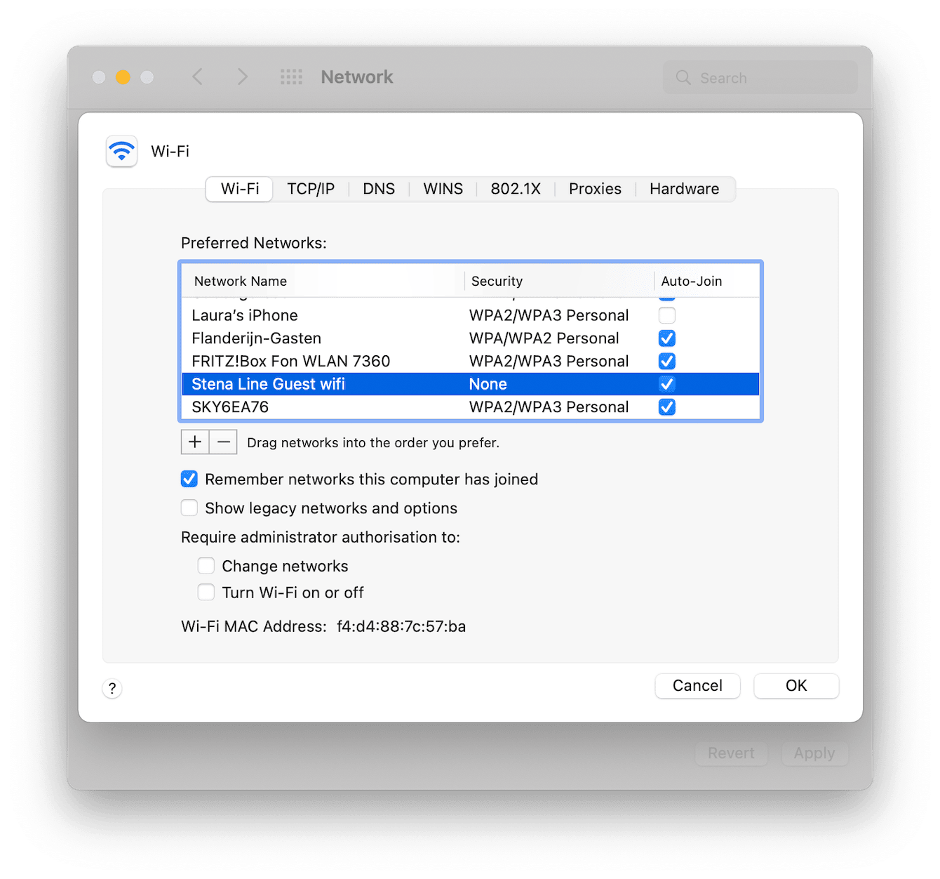
Task: Remove selected network with the minus button
Action: coord(223,442)
